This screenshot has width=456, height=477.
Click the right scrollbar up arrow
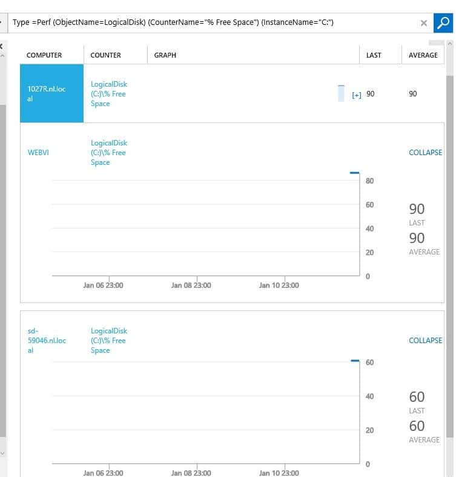click(x=449, y=44)
